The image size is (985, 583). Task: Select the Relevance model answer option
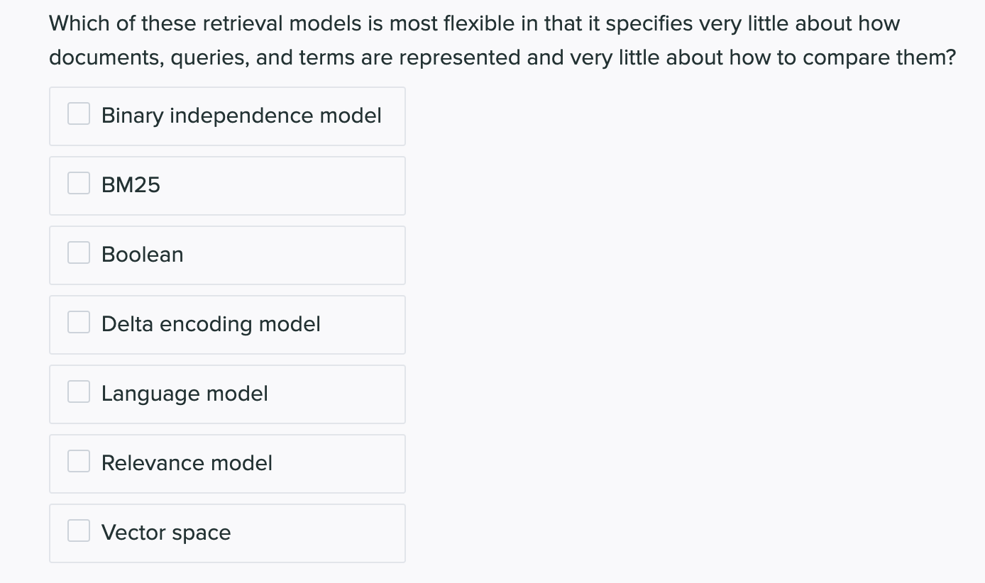pos(227,463)
